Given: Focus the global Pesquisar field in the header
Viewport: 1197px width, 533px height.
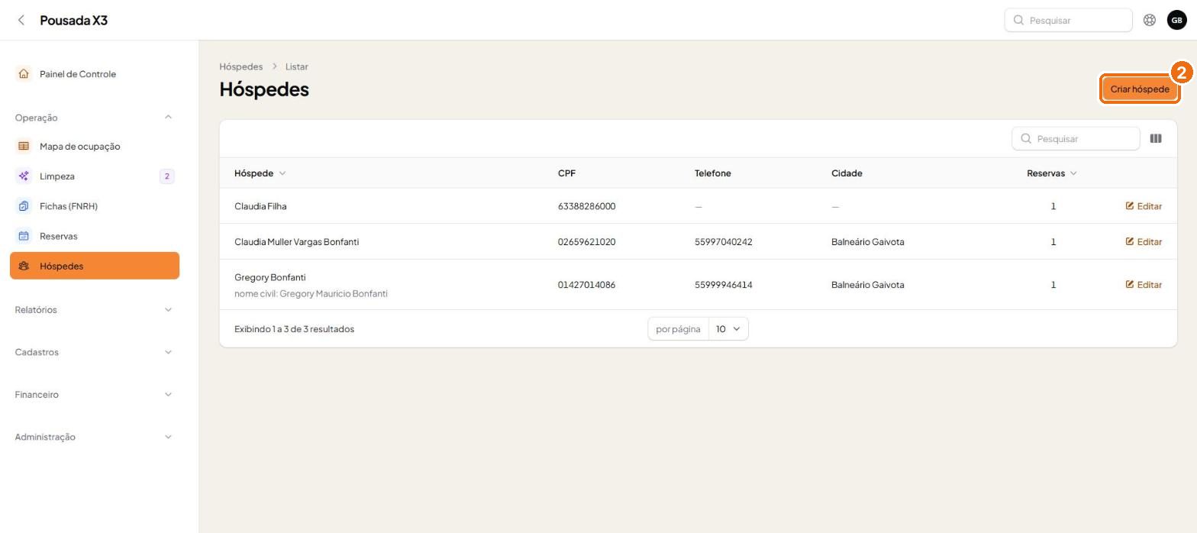Looking at the screenshot, I should coord(1068,21).
